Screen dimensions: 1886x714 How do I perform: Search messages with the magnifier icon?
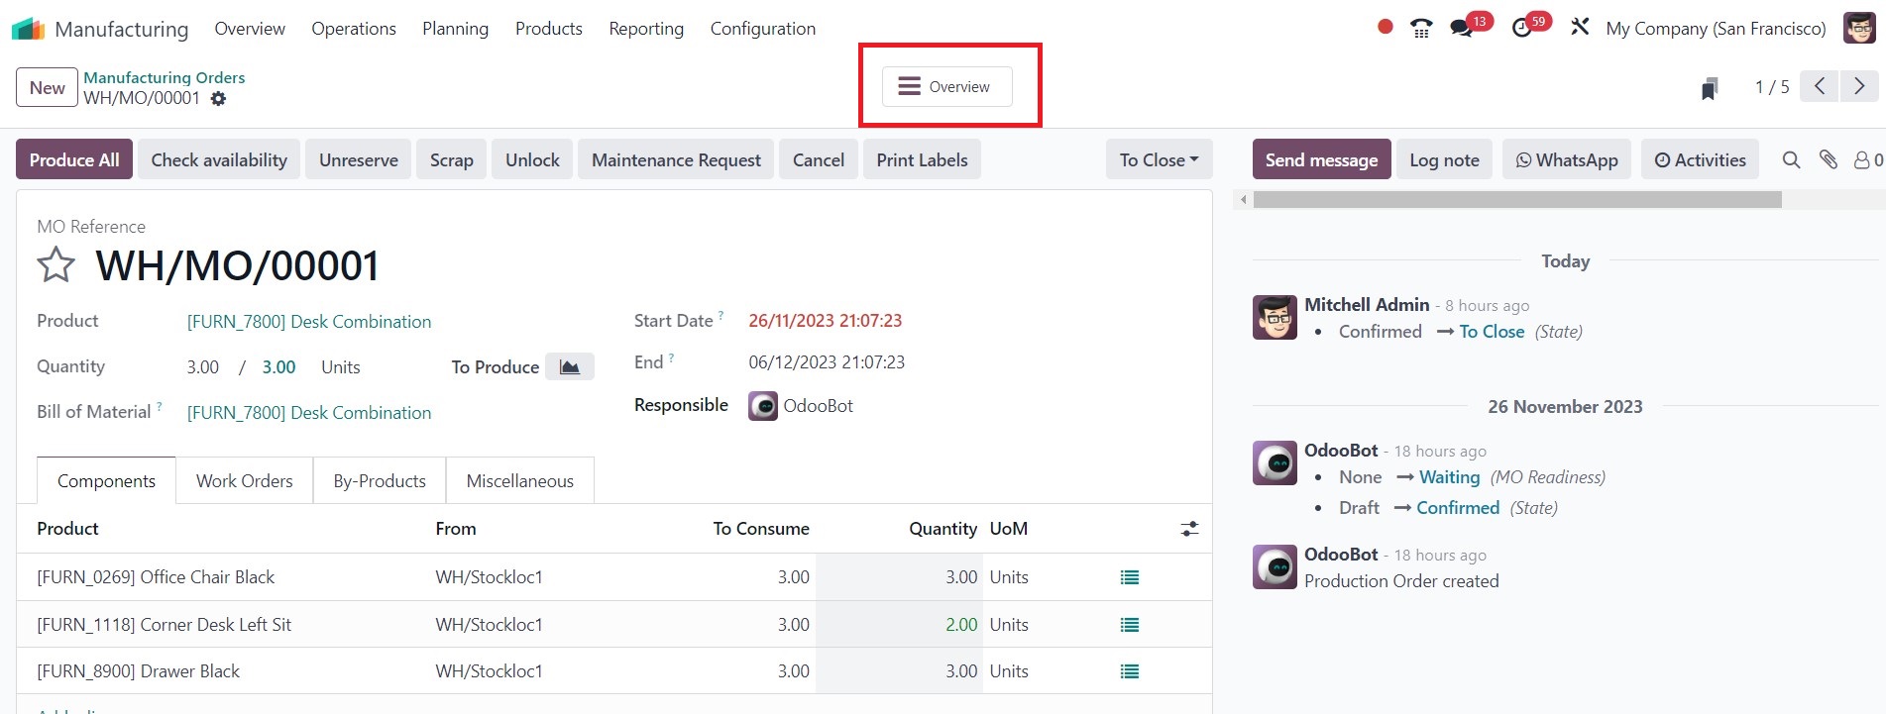pyautogui.click(x=1791, y=159)
